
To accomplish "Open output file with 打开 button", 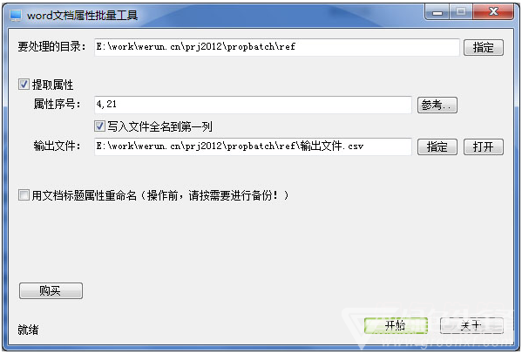I will 484,146.
